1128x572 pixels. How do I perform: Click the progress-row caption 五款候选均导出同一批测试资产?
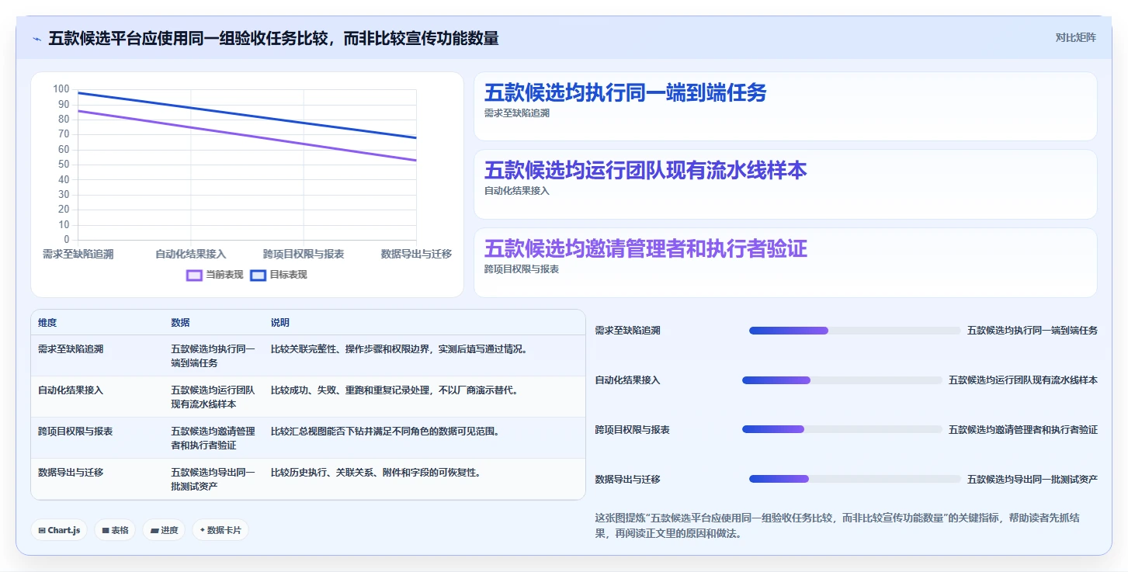click(x=1033, y=480)
